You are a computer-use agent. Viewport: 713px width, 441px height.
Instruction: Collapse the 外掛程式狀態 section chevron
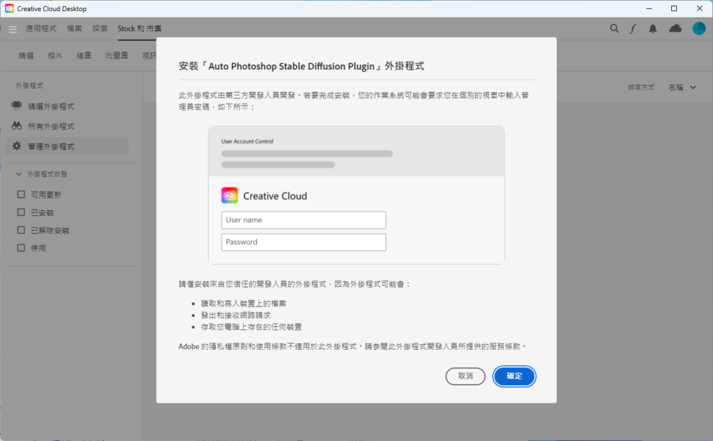pyautogui.click(x=19, y=174)
